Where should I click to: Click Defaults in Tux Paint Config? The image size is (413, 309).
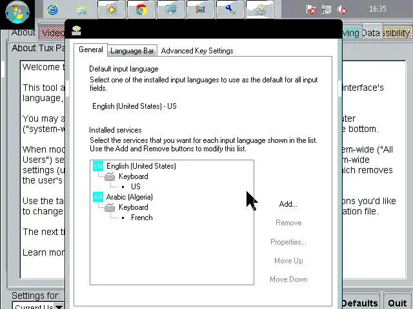pos(360,303)
